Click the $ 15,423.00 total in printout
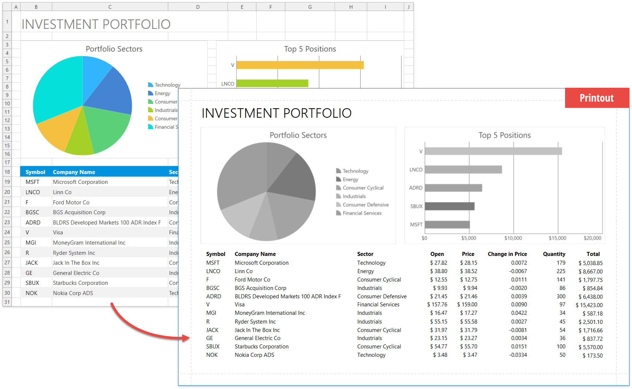The height and width of the screenshot is (389, 632). (x=590, y=305)
